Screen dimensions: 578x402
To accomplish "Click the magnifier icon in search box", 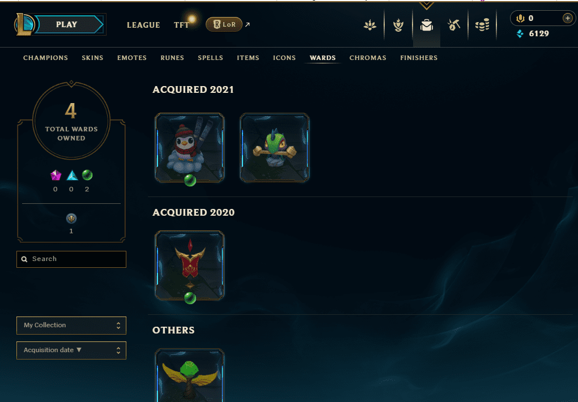I will (24, 259).
